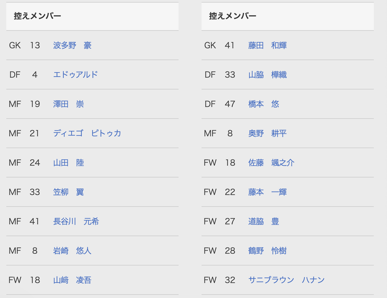Open player link 波多野 豪
Image resolution: width=387 pixels, height=298 pixels.
tap(72, 45)
